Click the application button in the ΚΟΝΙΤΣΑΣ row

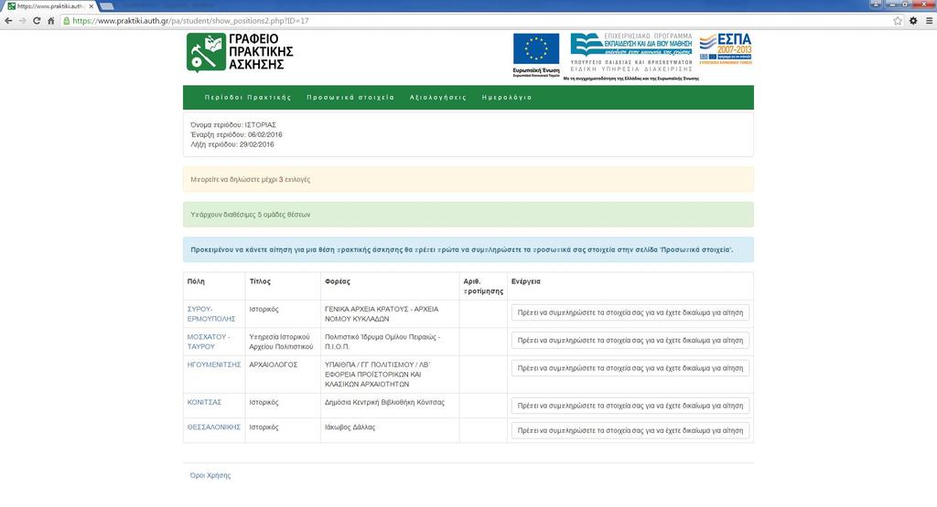630,406
